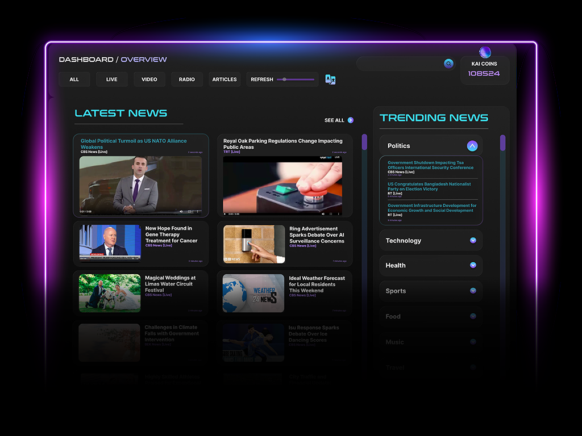Open more options on the NATO video player
Screen dimensions: 582x436
(198, 211)
